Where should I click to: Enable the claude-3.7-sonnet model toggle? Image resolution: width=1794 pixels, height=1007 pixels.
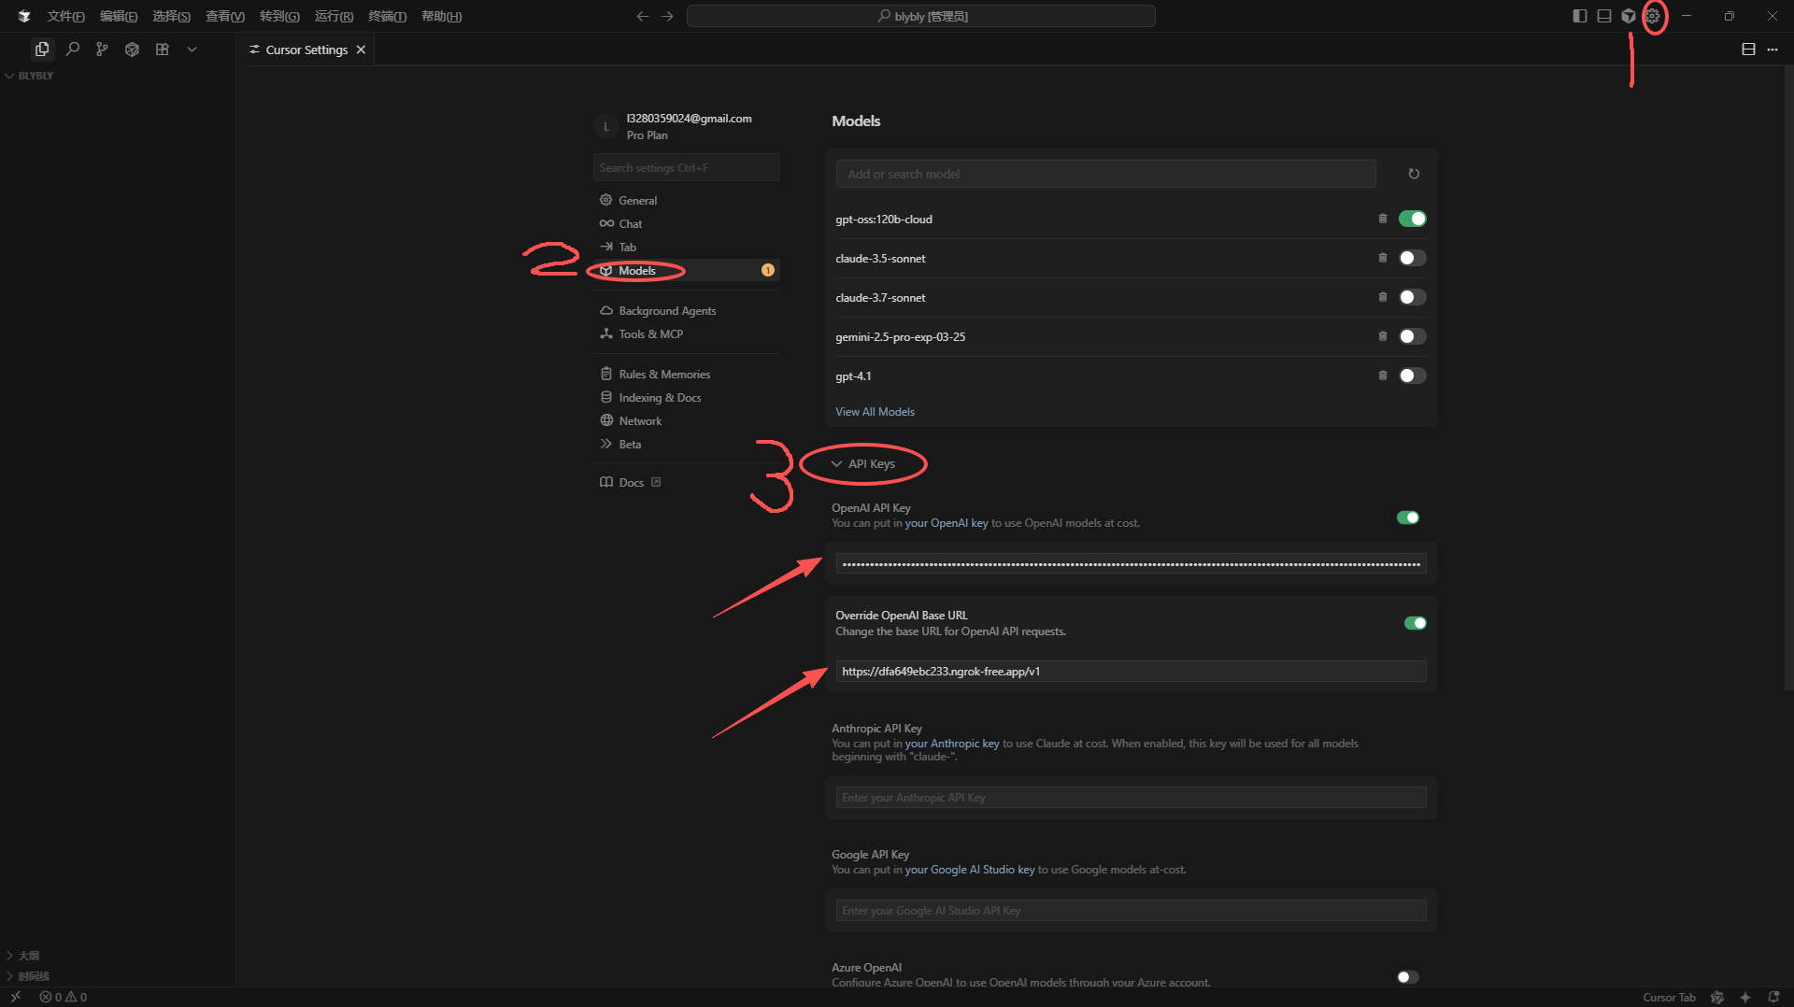1412,297
